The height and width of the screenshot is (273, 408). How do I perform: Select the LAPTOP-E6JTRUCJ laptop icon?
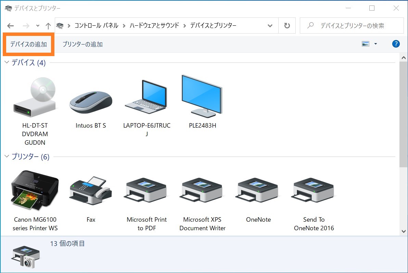point(146,97)
